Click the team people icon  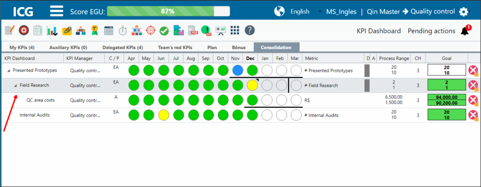pos(81,30)
